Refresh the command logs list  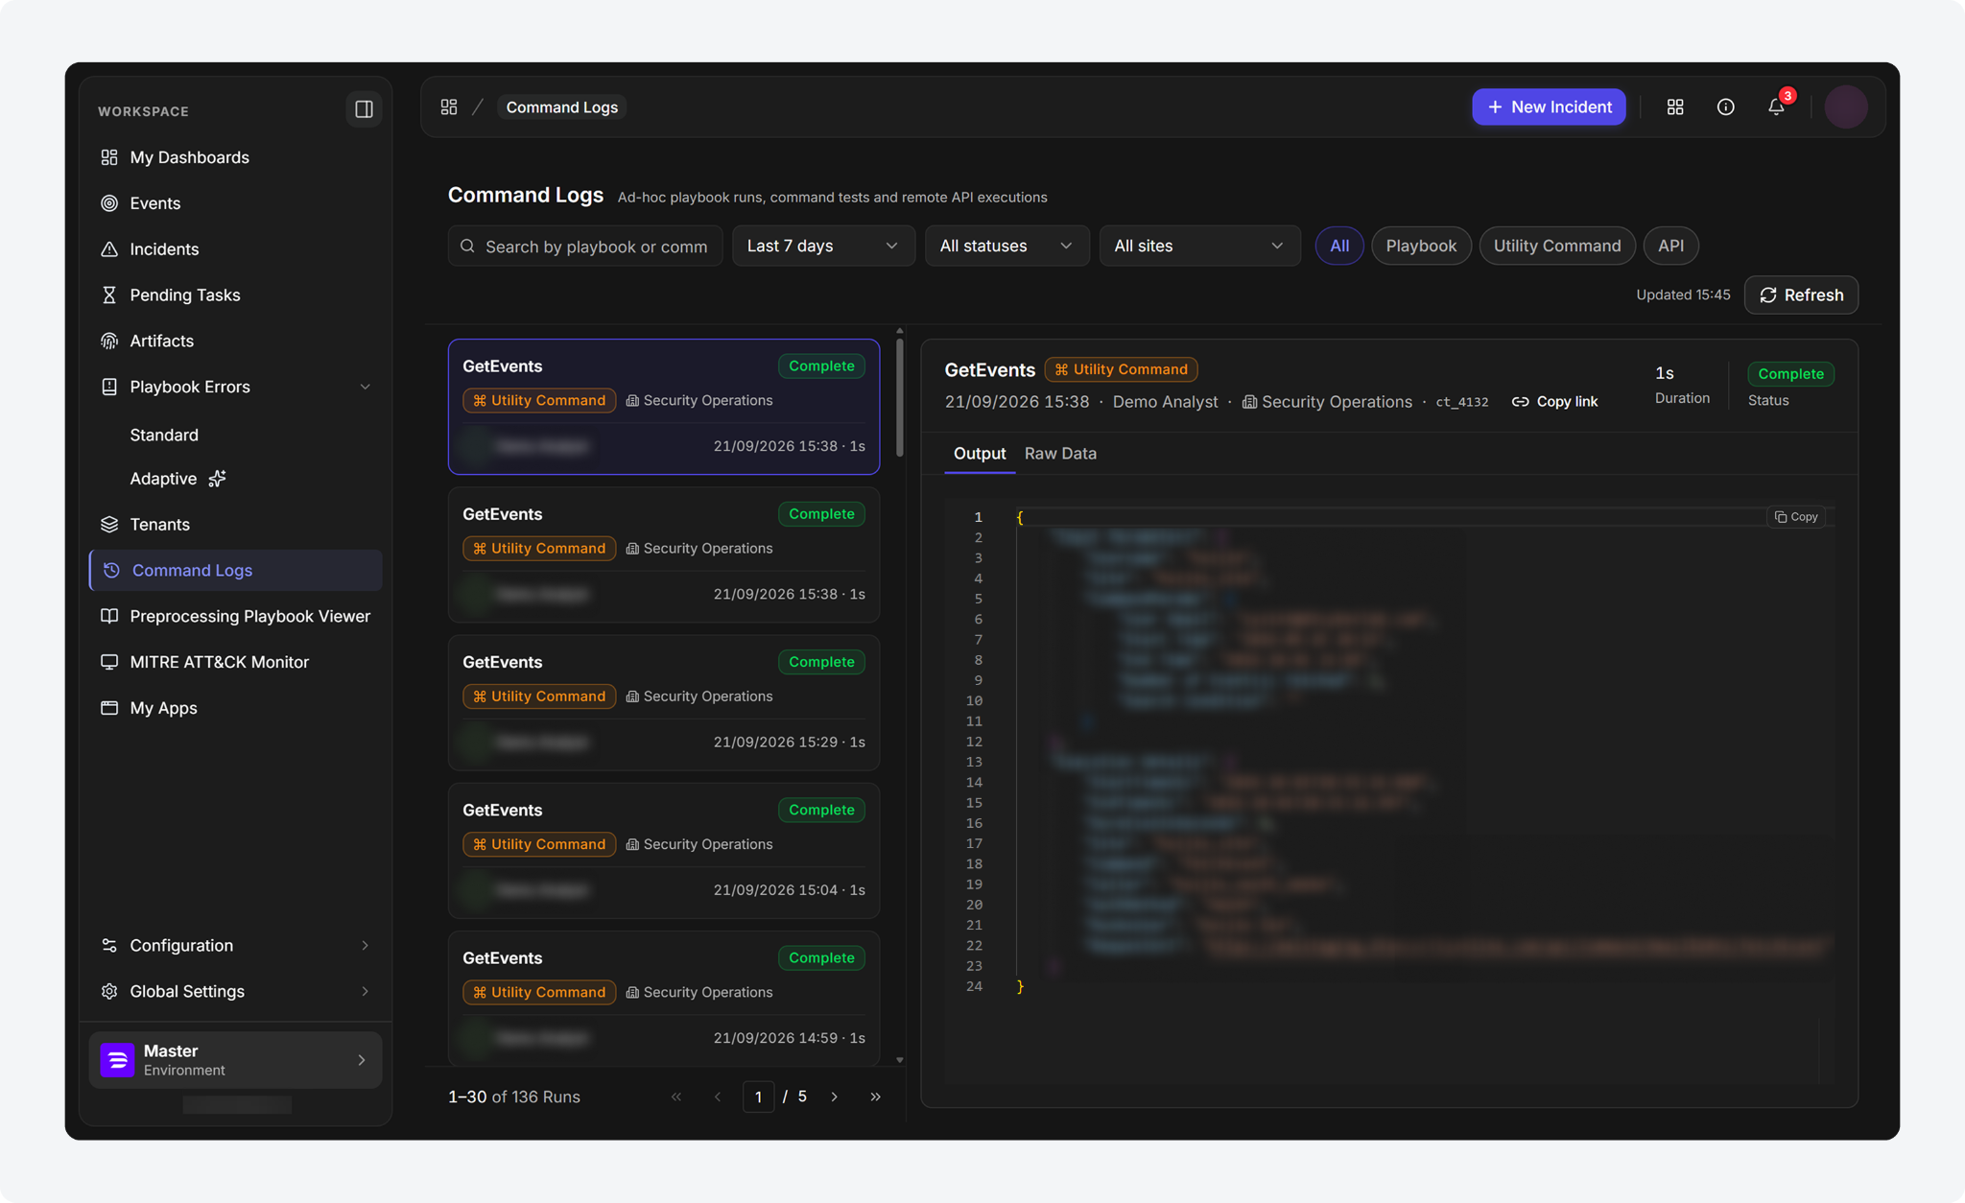click(1801, 295)
